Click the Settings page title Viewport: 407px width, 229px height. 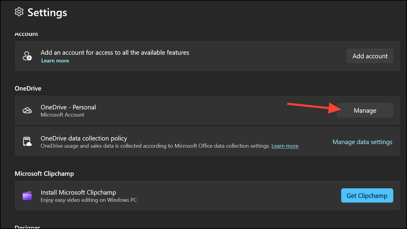47,12
